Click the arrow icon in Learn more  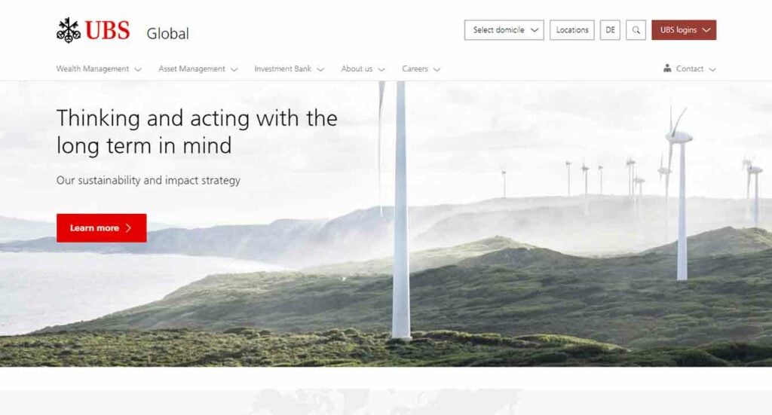[x=128, y=228]
